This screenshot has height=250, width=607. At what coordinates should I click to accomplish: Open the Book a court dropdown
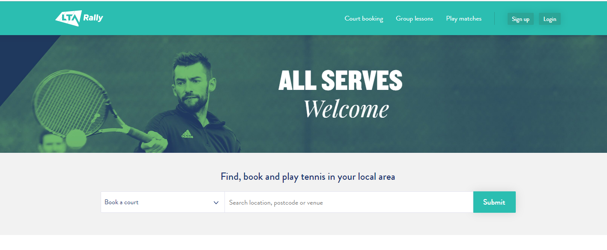click(163, 202)
